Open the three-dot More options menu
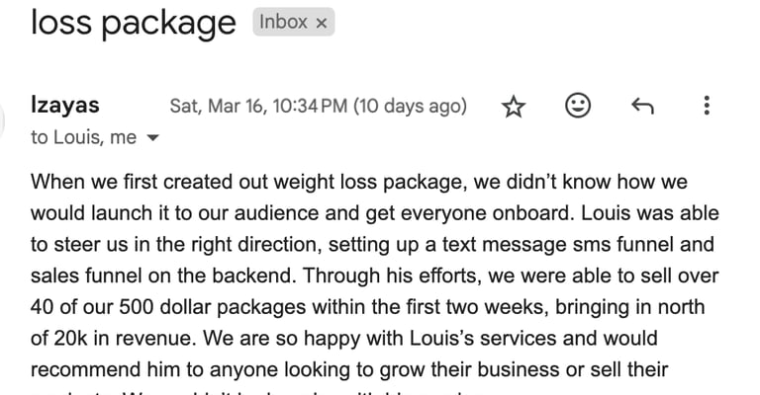 point(707,106)
